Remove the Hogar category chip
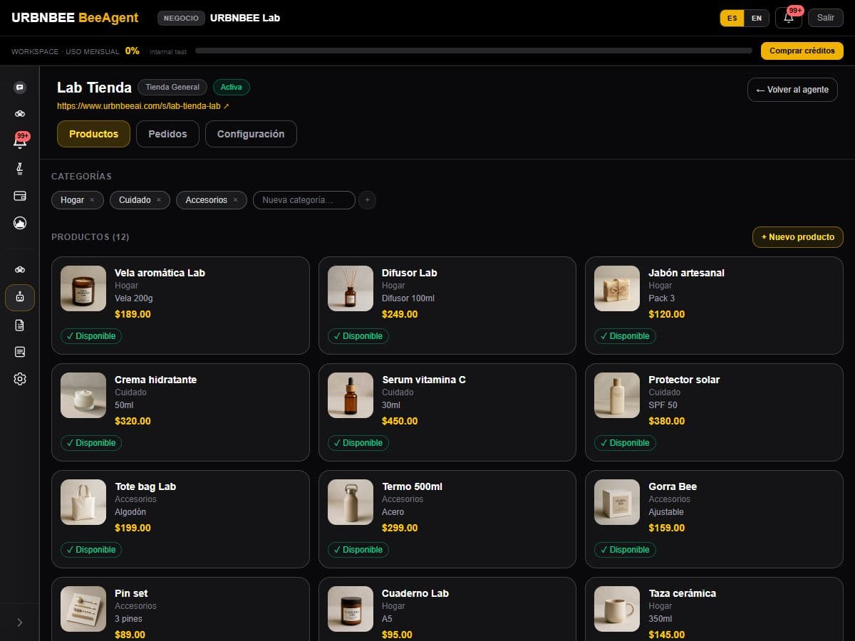Image resolution: width=855 pixels, height=641 pixels. (92, 200)
